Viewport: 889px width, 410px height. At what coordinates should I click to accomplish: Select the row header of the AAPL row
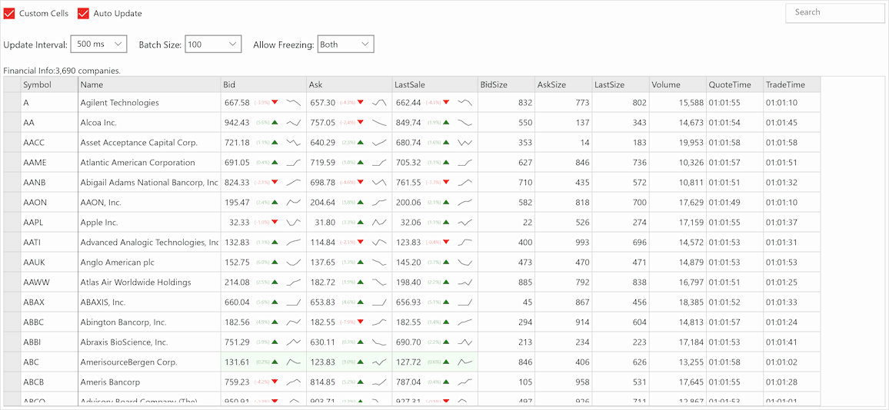tap(12, 223)
